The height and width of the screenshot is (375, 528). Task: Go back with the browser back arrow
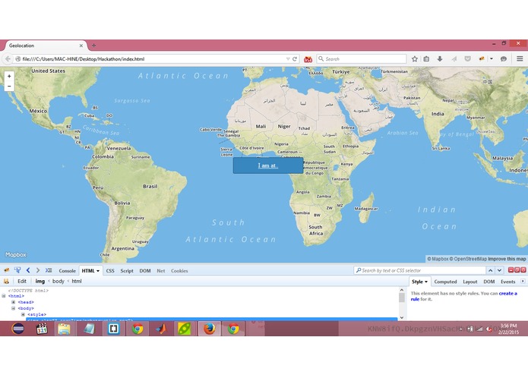pos(8,59)
